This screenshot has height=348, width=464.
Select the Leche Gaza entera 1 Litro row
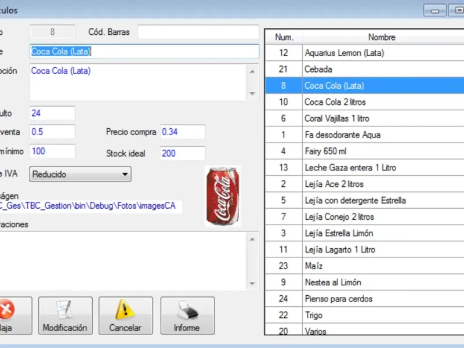tap(365, 168)
